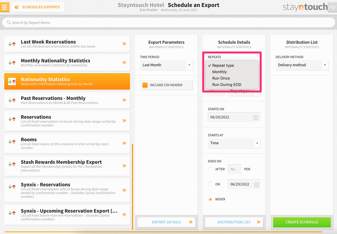Click the Ends On date field 06/29/2022
The height and width of the screenshot is (234, 337).
click(x=244, y=184)
